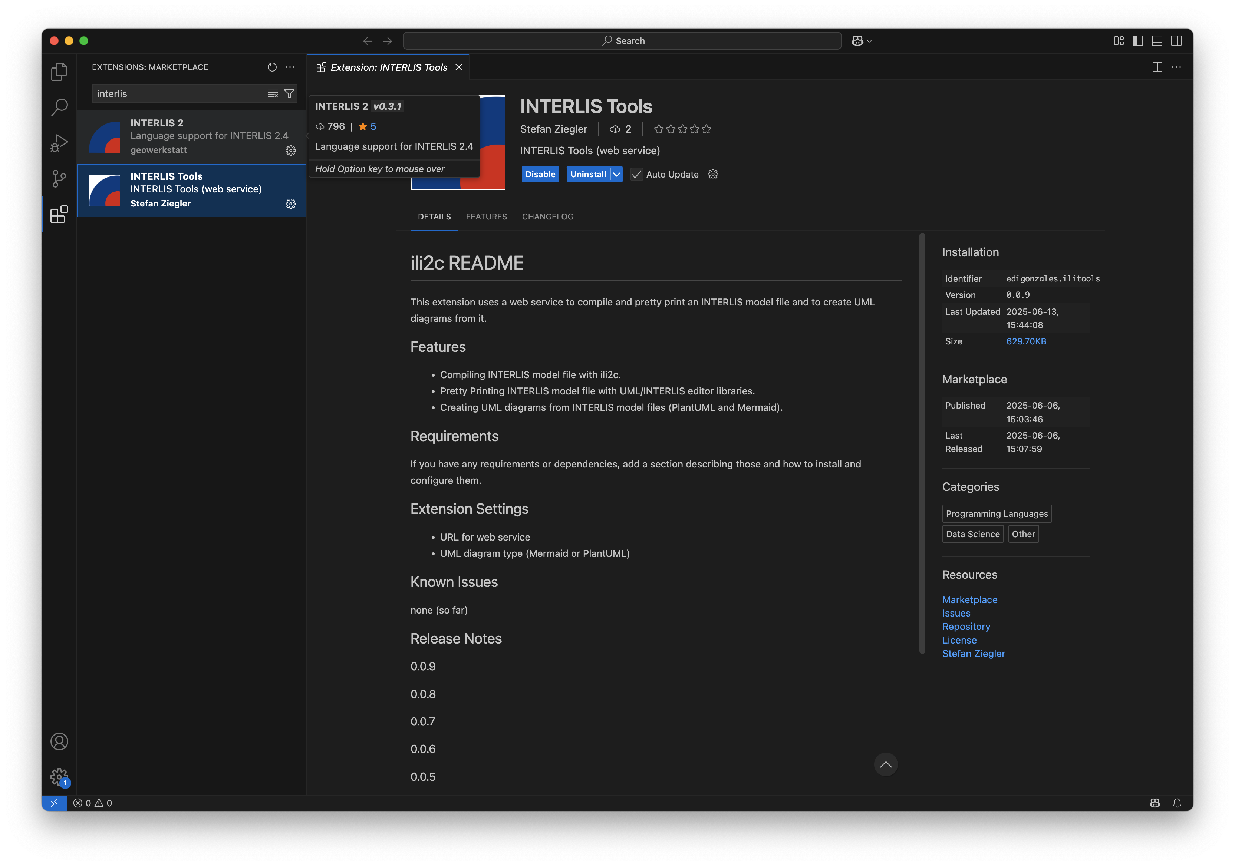Open remote window indicator in status bar
Viewport: 1235px width, 866px height.
coord(54,803)
